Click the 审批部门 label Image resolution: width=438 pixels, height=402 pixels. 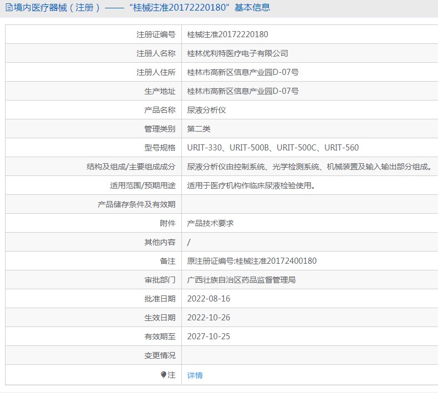(x=160, y=280)
